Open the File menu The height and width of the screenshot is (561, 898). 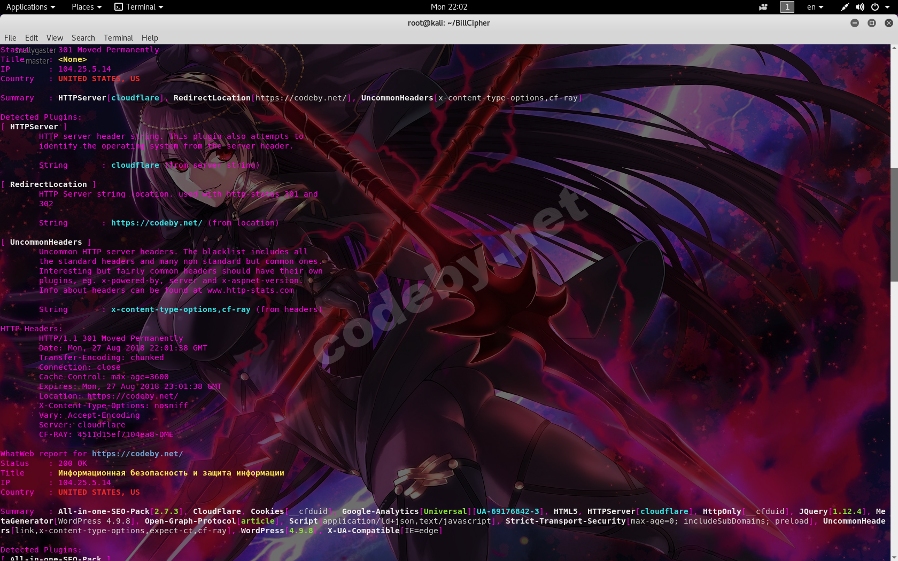(x=10, y=38)
